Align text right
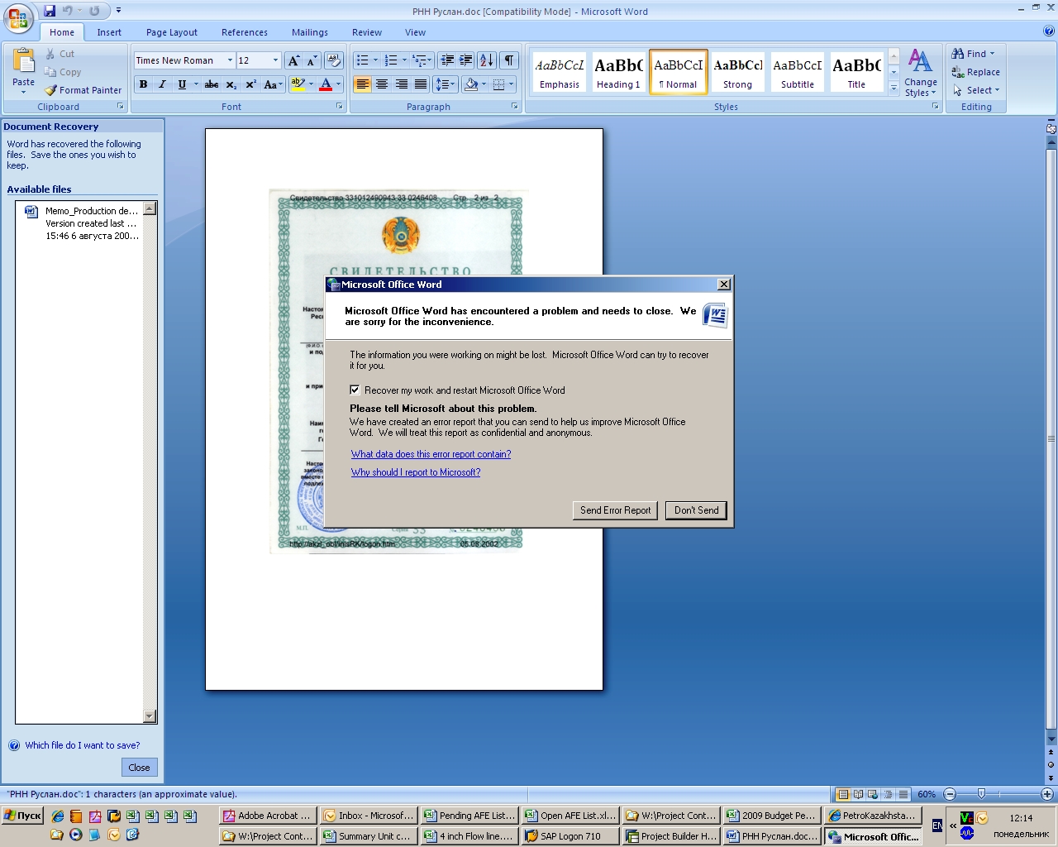Viewport: 1058px width, 847px height. [402, 84]
